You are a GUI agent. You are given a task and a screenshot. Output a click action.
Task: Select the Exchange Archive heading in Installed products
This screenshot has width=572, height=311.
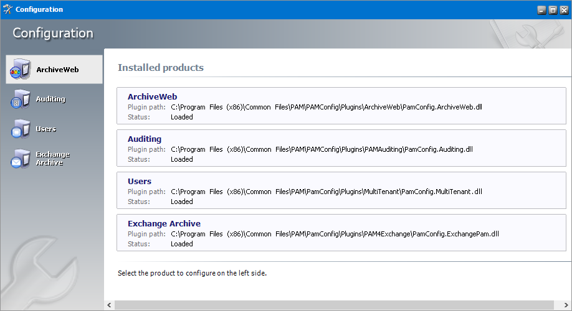click(164, 223)
